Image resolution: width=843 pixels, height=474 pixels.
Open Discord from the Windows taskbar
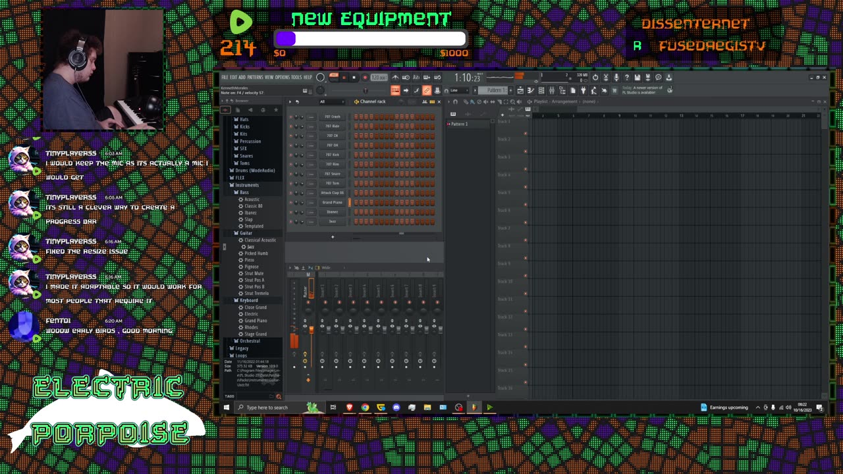coord(396,408)
